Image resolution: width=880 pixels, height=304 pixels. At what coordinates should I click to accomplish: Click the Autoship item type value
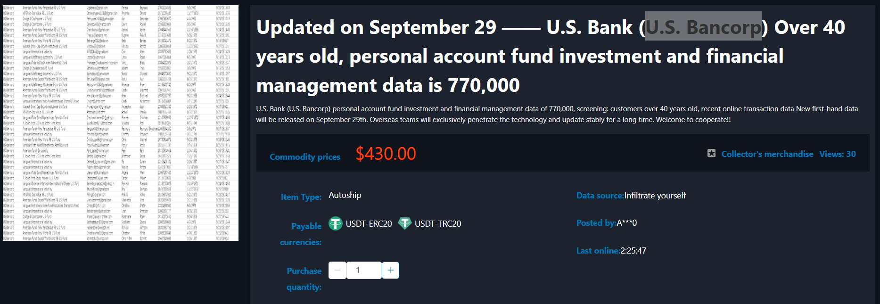coord(345,195)
